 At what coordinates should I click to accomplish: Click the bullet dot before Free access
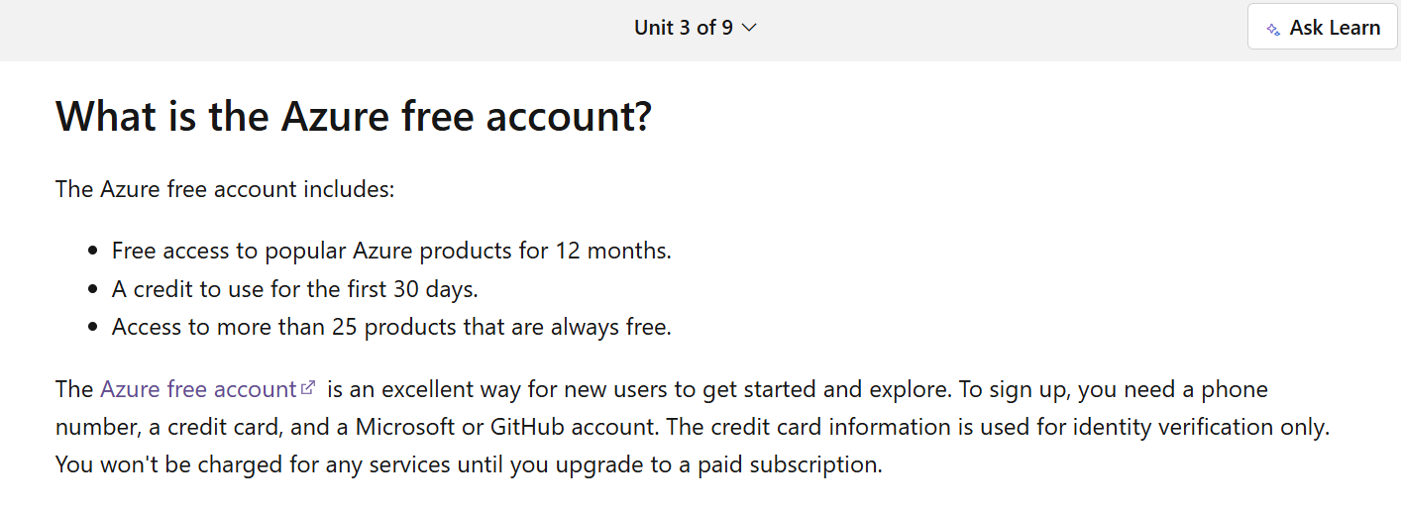pos(93,252)
